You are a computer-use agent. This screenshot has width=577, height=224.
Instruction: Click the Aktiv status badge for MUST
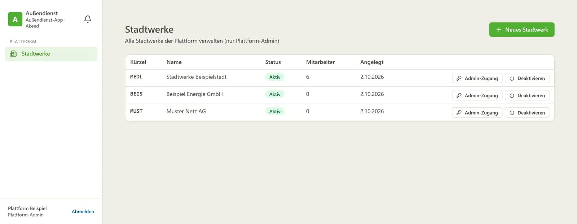275,112
